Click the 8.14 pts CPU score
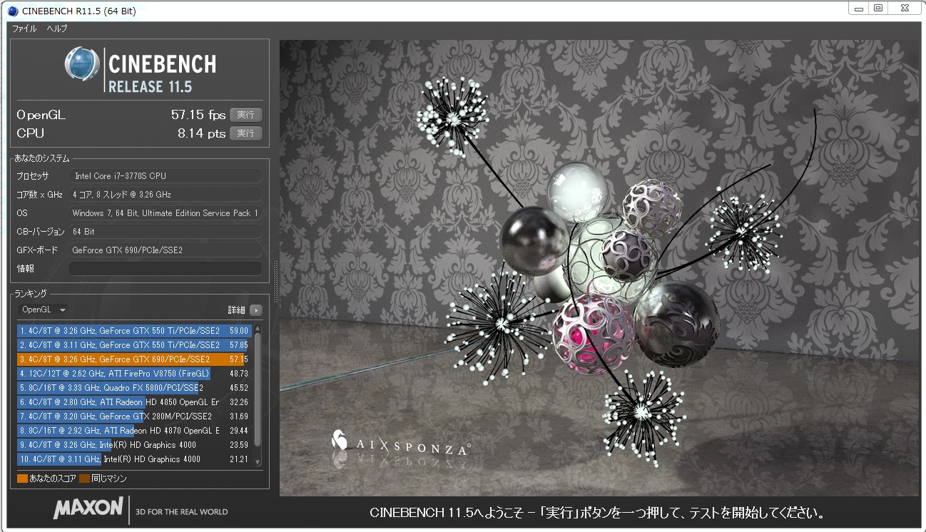The width and height of the screenshot is (926, 532). 202,133
